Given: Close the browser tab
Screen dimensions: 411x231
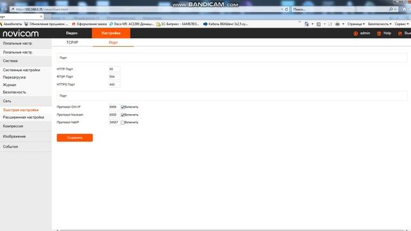Looking at the screenshot, I should [x=41, y=17].
